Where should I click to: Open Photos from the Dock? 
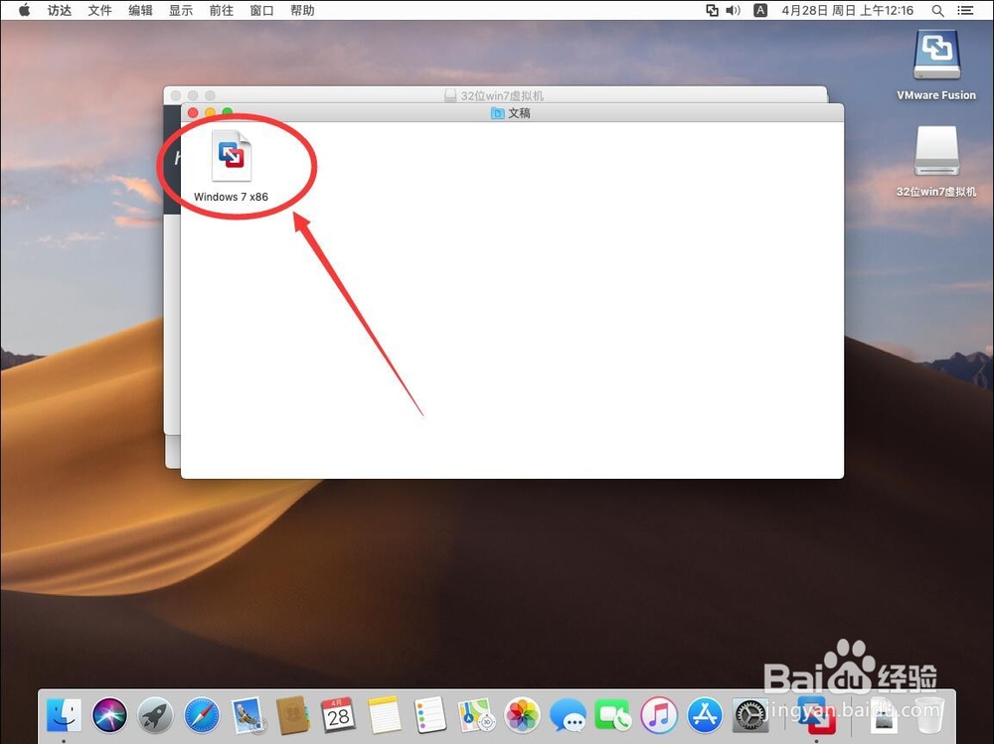(x=522, y=715)
